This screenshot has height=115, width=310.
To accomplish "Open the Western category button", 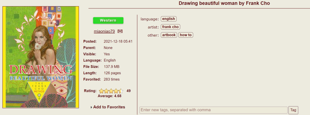I will [x=108, y=20].
